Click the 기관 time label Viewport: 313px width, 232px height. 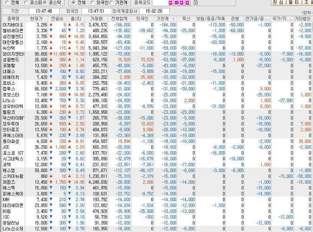(15, 11)
